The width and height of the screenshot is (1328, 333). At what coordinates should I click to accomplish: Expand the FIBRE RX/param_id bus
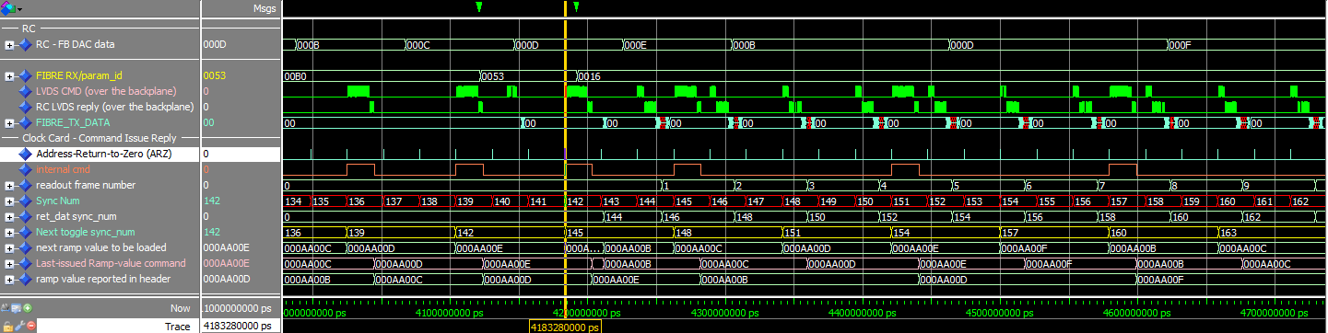coord(9,75)
